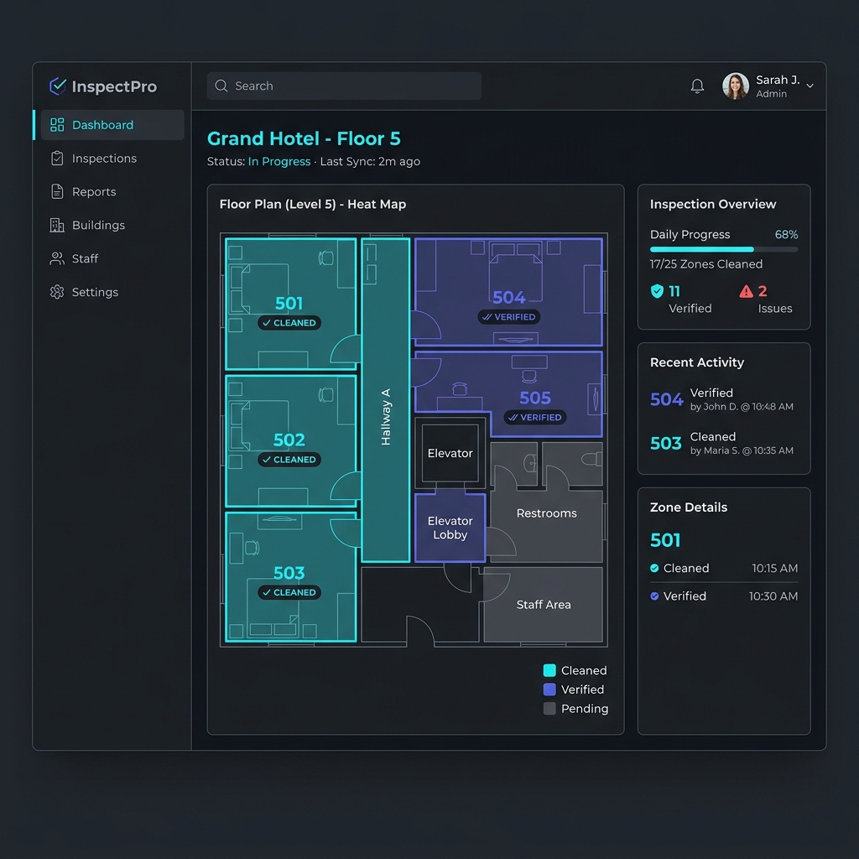Click the Daily Progress bar
859x859 pixels.
724,249
